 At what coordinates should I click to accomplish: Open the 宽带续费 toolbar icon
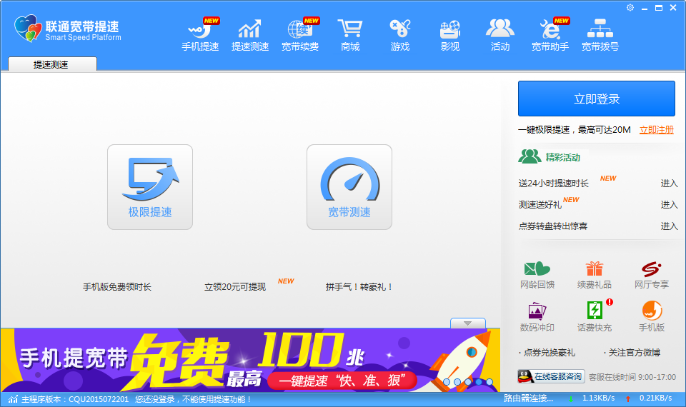pos(300,35)
